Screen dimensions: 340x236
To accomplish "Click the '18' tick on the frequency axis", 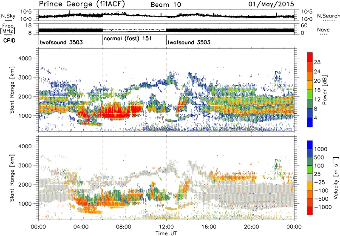I will click(x=28, y=26).
